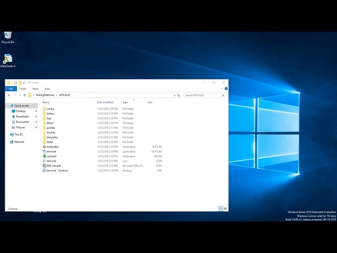The width and height of the screenshot is (337, 253).
Task: Select the terminal - Shortcut file
Action: [57, 170]
